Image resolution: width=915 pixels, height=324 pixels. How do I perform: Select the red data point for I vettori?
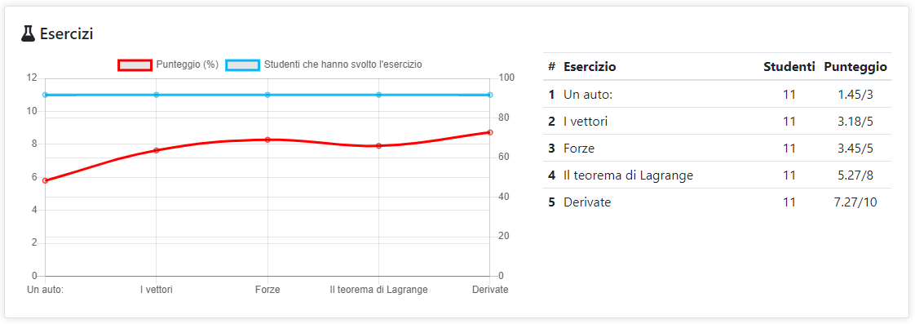pos(157,150)
